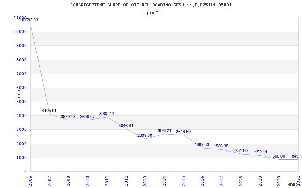Click the 2676.21 data value
Screen dimensions: 302x188
(x=164, y=131)
